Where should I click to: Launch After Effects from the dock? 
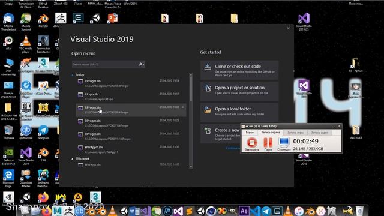click(x=244, y=211)
